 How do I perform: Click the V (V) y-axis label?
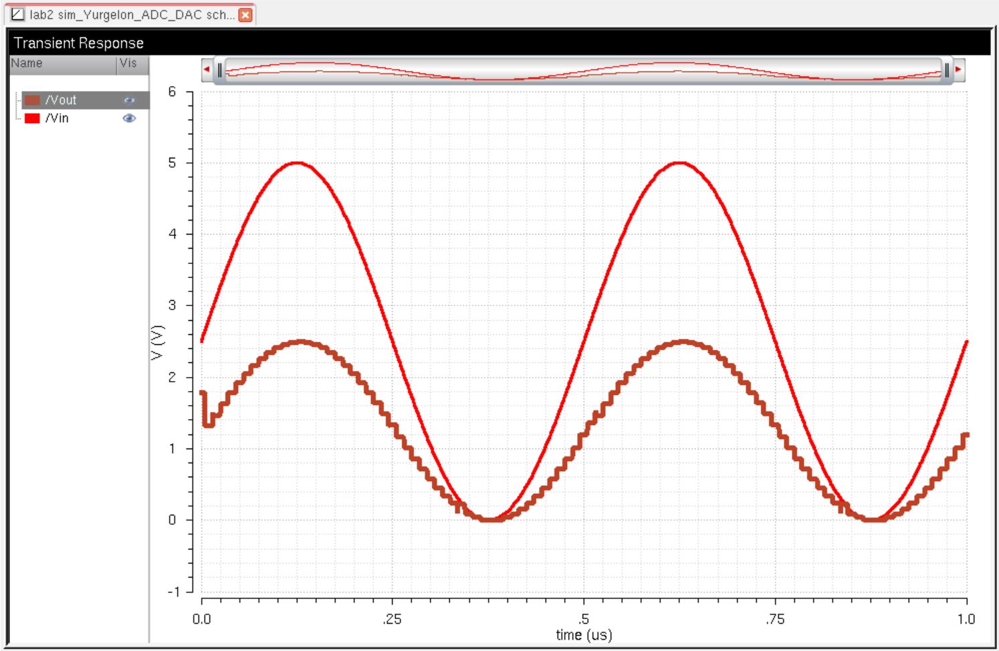(158, 342)
